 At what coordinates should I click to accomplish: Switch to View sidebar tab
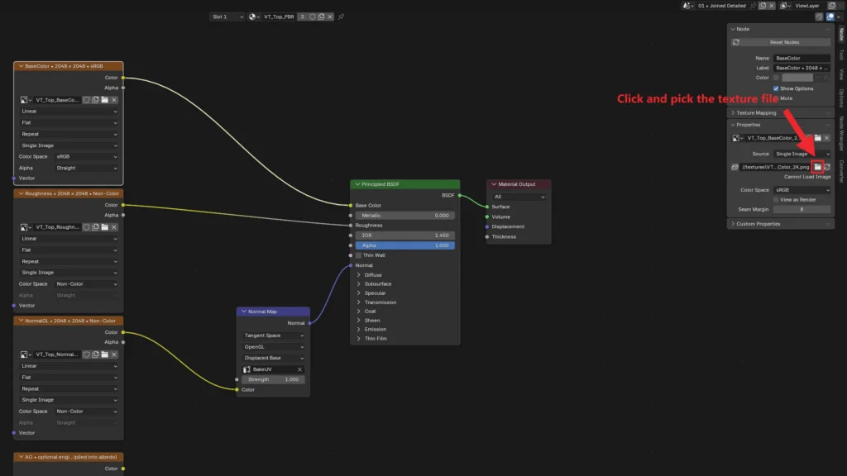point(841,74)
